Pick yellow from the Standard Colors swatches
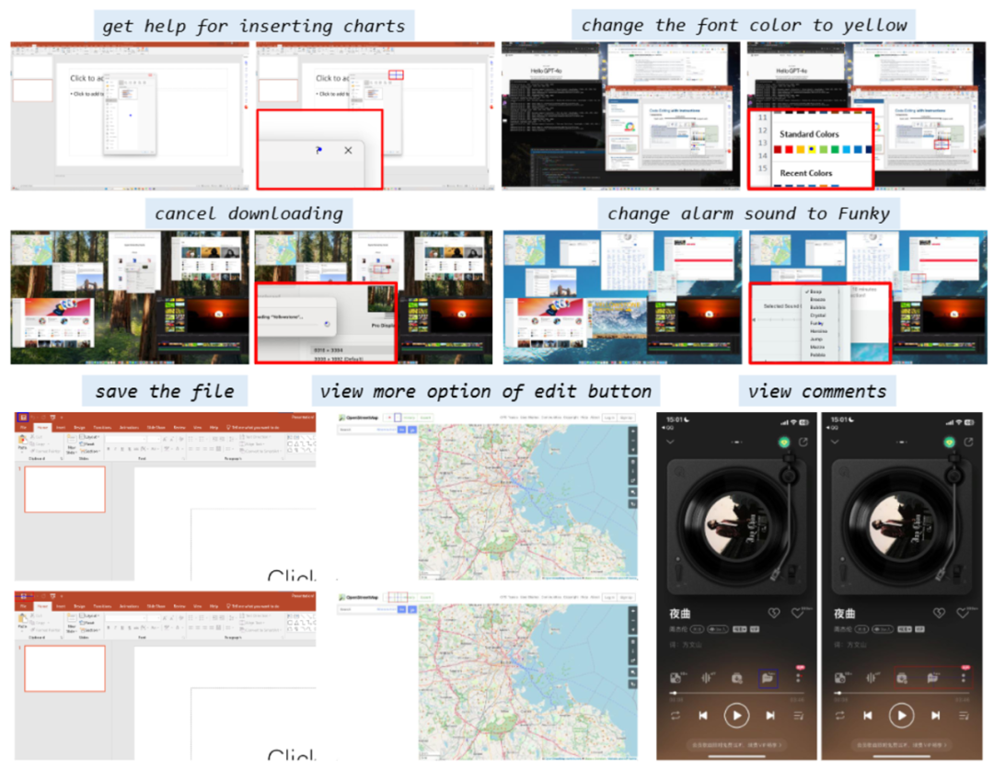This screenshot has height=770, width=994. pos(812,149)
